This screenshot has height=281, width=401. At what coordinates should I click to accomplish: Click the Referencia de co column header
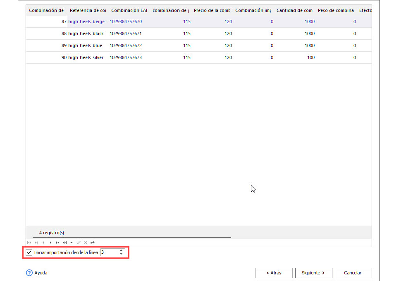click(x=88, y=10)
